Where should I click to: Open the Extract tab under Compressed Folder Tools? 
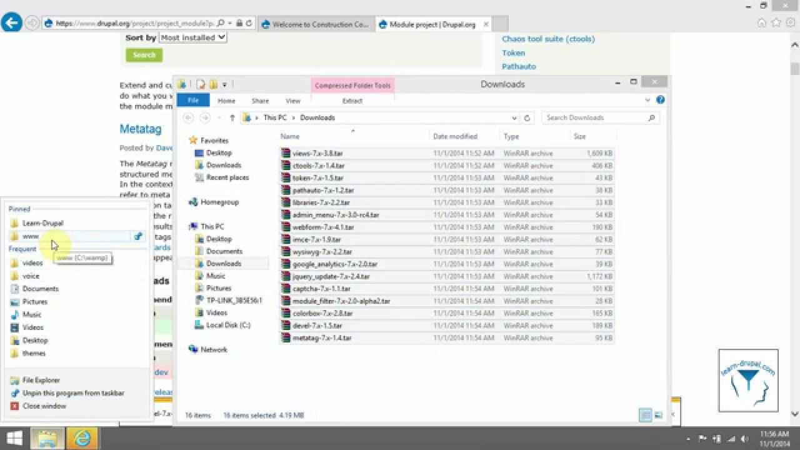point(352,101)
